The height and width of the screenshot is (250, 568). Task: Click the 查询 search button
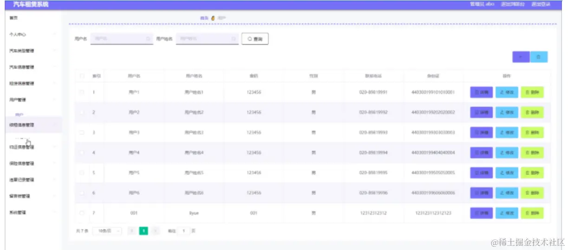pyautogui.click(x=255, y=39)
